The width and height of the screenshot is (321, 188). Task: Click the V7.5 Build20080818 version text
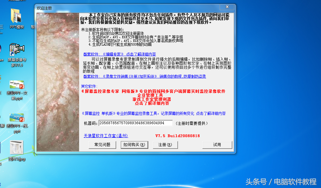click(x=177, y=136)
